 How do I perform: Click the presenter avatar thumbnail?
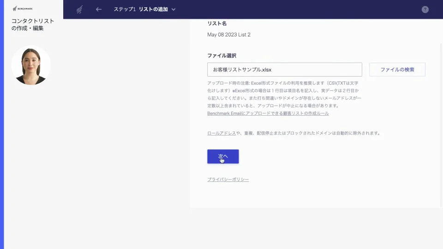click(31, 65)
